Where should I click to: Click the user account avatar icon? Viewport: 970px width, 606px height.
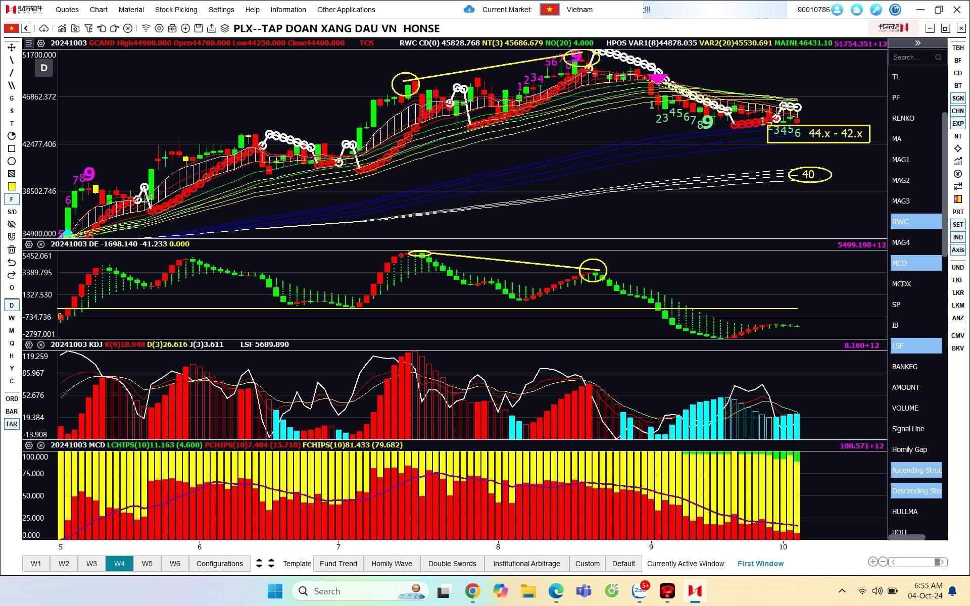pyautogui.click(x=837, y=10)
